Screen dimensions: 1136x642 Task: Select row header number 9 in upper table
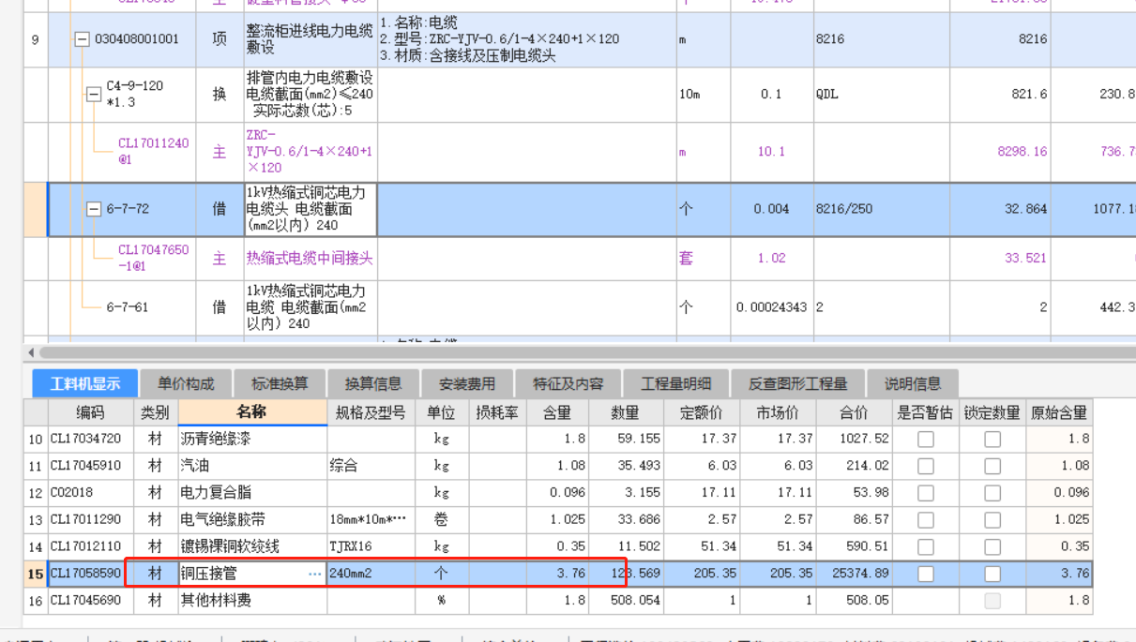pos(36,39)
